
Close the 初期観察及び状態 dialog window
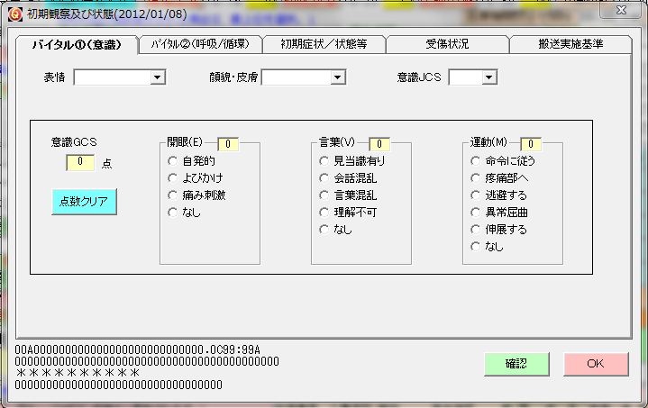(x=620, y=11)
